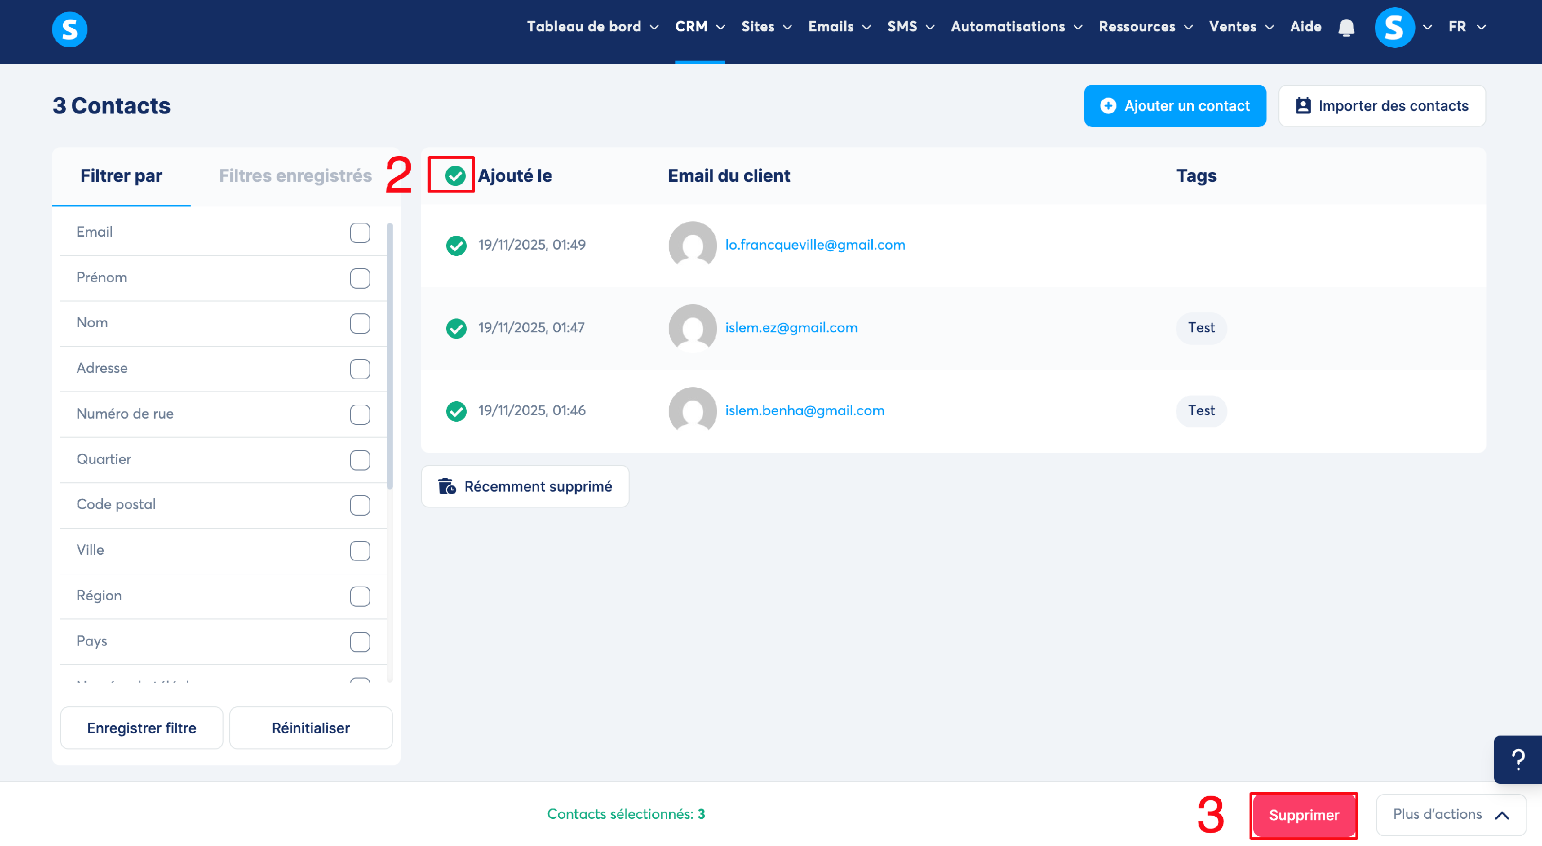
Task: Deselect the 01:47 contact row checkbox
Action: tap(456, 328)
